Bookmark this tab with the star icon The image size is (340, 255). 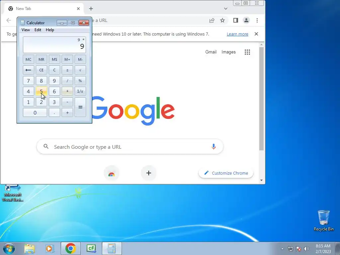(222, 20)
